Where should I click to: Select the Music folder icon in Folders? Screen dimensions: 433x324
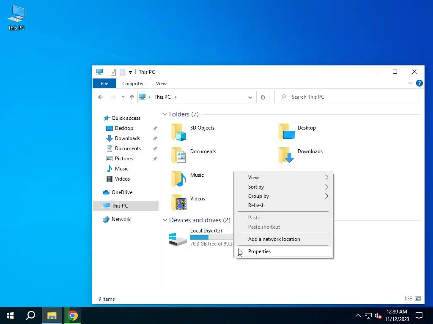[178, 179]
